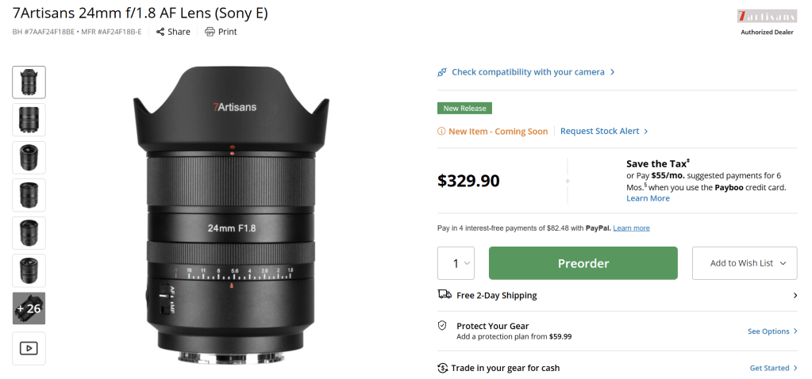Select the first lens thumbnail
Screen dimensions: 812x379
click(x=29, y=82)
